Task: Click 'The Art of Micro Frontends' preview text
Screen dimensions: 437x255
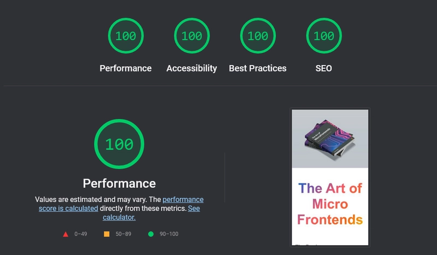Action: point(330,204)
